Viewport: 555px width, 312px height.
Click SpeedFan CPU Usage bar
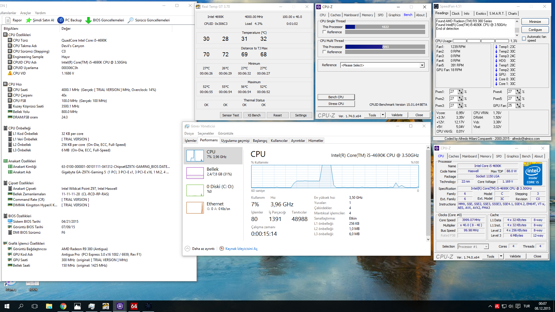[x=480, y=41]
